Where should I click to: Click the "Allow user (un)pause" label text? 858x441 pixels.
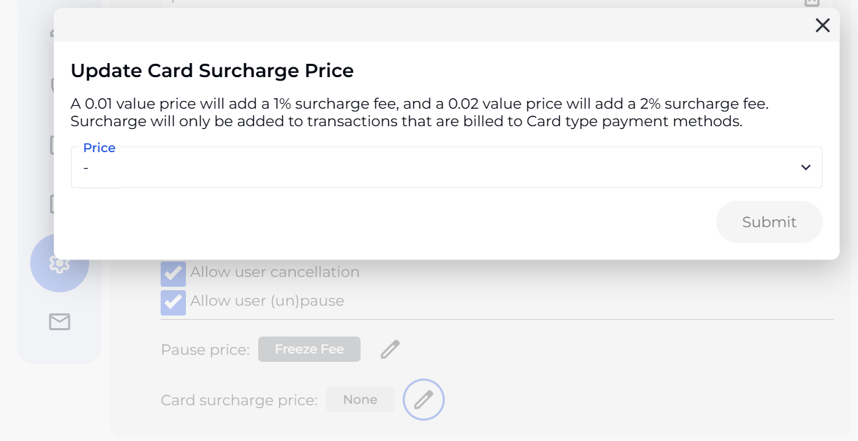[267, 301]
